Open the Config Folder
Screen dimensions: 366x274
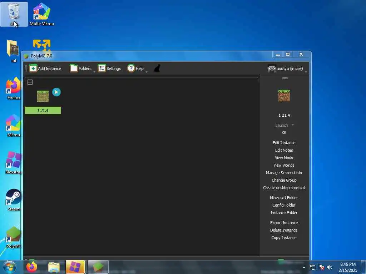tap(284, 205)
